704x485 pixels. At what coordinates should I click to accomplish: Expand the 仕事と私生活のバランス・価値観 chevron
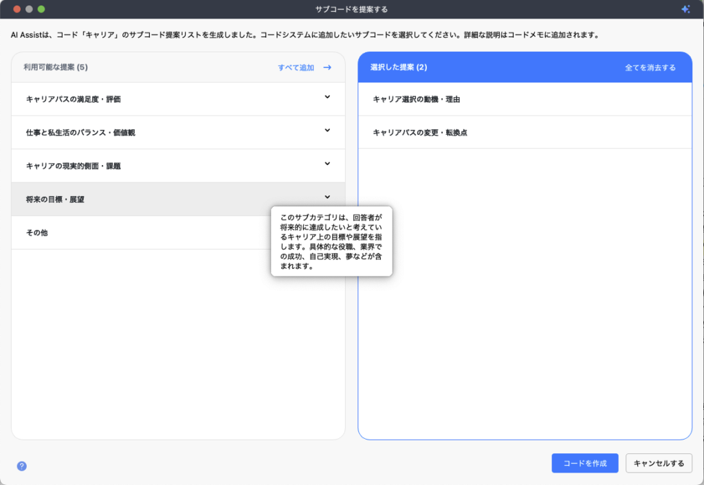(x=327, y=130)
